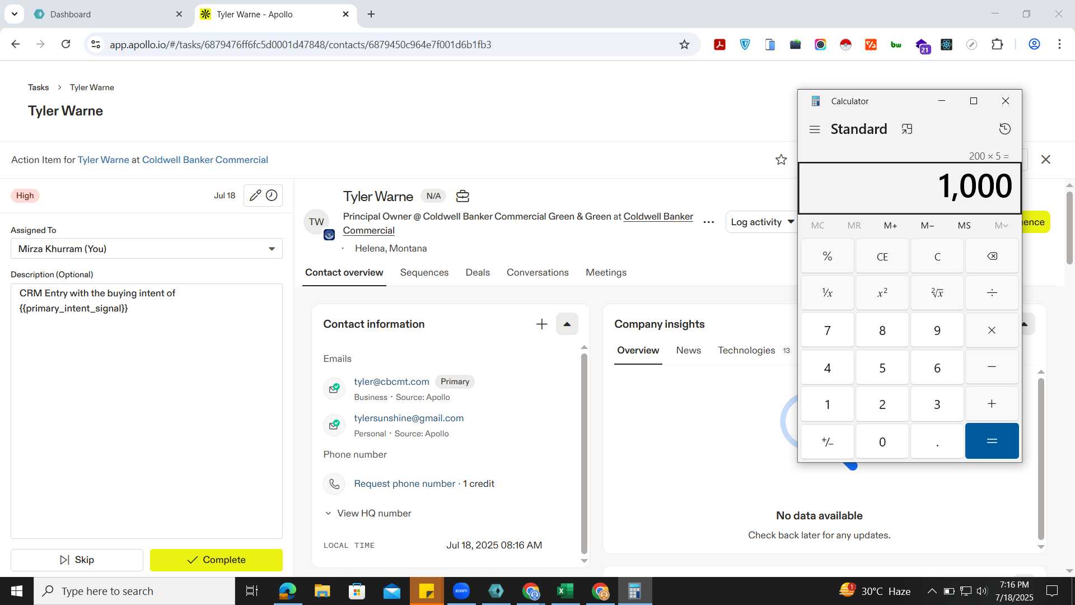Image resolution: width=1075 pixels, height=605 pixels.
Task: Click Calculator CE key
Action: point(882,256)
